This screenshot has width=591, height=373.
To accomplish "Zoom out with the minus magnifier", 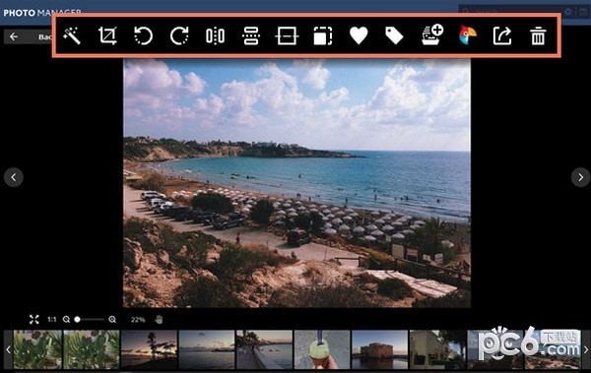I will coord(66,320).
